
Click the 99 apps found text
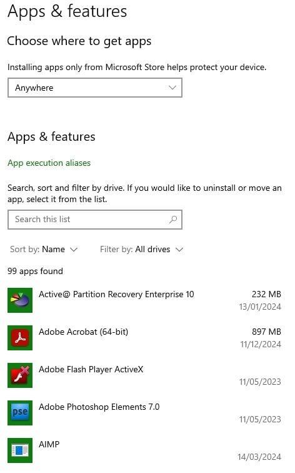[x=35, y=271]
